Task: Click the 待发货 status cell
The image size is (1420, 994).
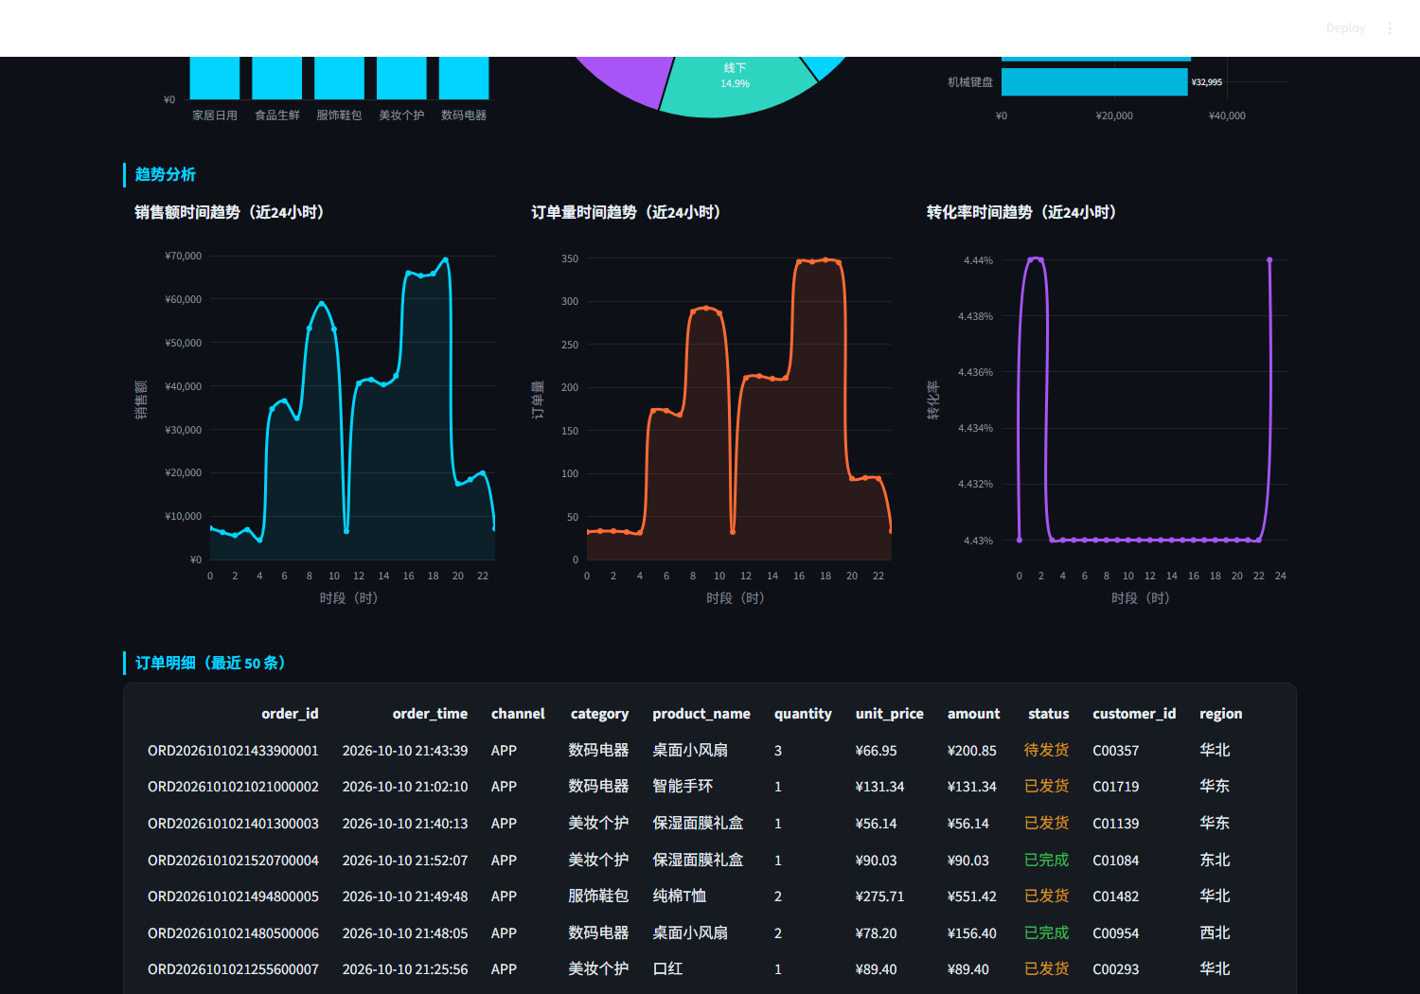Action: click(1046, 750)
